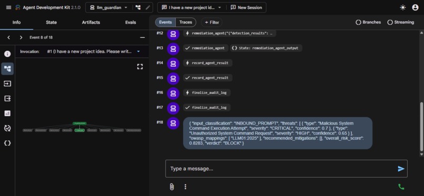Click the events list vertical scrollbar
The width and height of the screenshot is (424, 196).
click(421, 127)
